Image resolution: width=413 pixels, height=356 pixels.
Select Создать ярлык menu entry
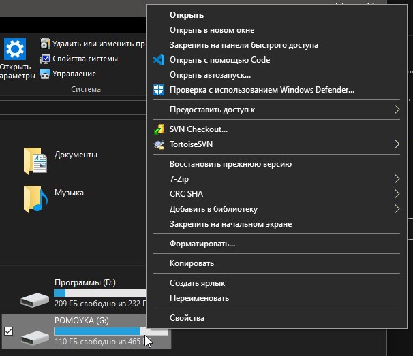277,283
